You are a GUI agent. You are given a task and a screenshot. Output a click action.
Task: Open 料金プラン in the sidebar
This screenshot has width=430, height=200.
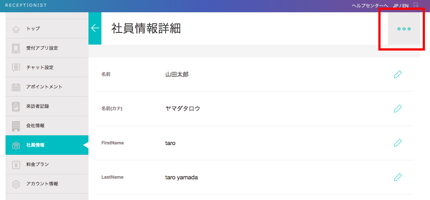tap(38, 164)
